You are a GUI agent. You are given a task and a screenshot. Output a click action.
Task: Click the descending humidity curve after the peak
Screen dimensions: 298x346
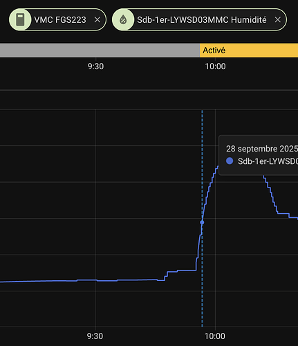(x=271, y=195)
